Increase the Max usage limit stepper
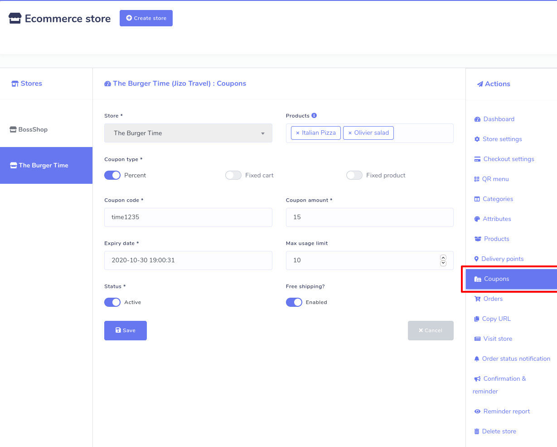 pos(443,257)
